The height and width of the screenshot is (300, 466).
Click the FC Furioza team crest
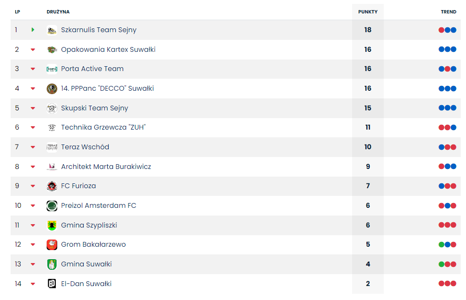52,186
